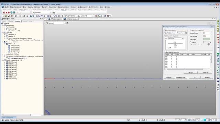Click the green Узел конца field
220x124 pixels.
[207, 39]
